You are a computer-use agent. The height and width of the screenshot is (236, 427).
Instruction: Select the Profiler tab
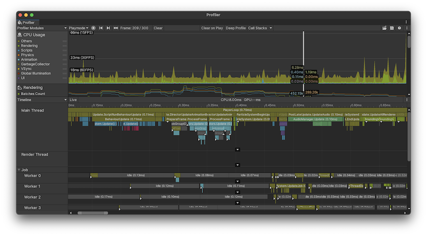pos(26,22)
